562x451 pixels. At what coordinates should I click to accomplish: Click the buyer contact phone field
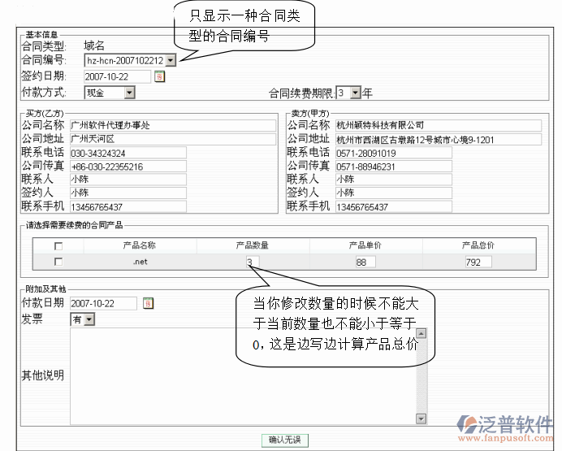click(x=127, y=153)
